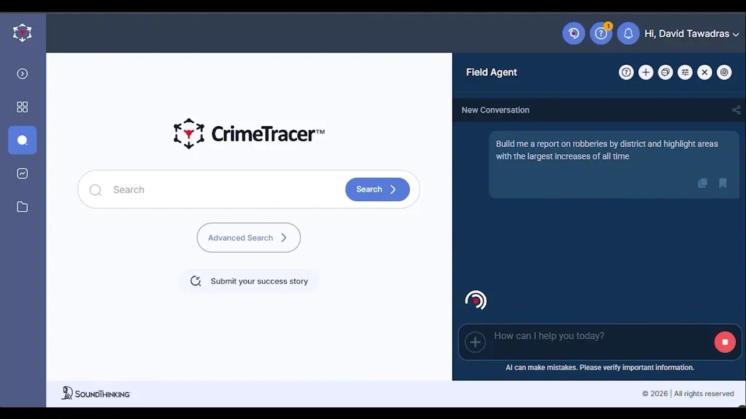This screenshot has width=746, height=419.
Task: Close the Field Agent panel
Action: point(705,72)
